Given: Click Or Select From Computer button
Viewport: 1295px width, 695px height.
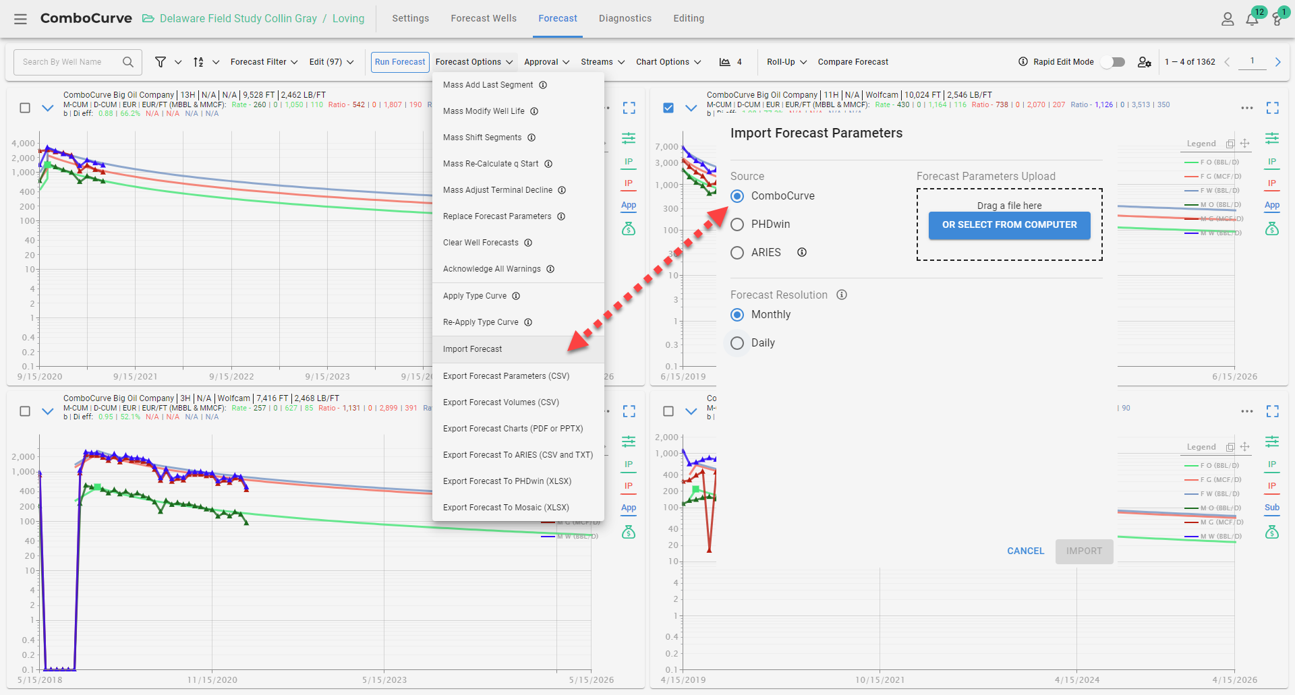Looking at the screenshot, I should pyautogui.click(x=1009, y=225).
